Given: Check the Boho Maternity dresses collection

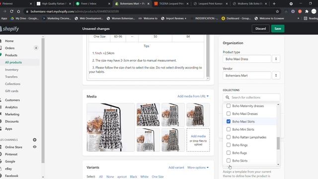Looking at the screenshot, I should click(229, 106).
